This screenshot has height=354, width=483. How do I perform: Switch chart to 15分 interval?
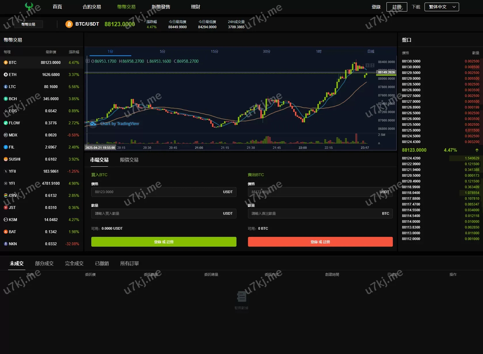tap(214, 52)
